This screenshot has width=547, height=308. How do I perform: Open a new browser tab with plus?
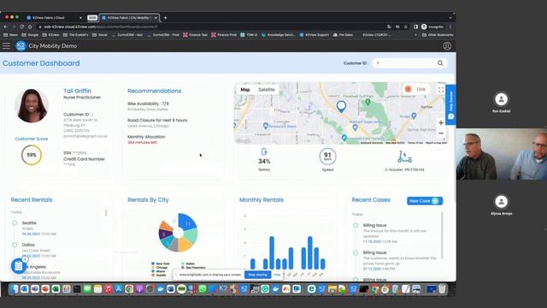[x=165, y=17]
